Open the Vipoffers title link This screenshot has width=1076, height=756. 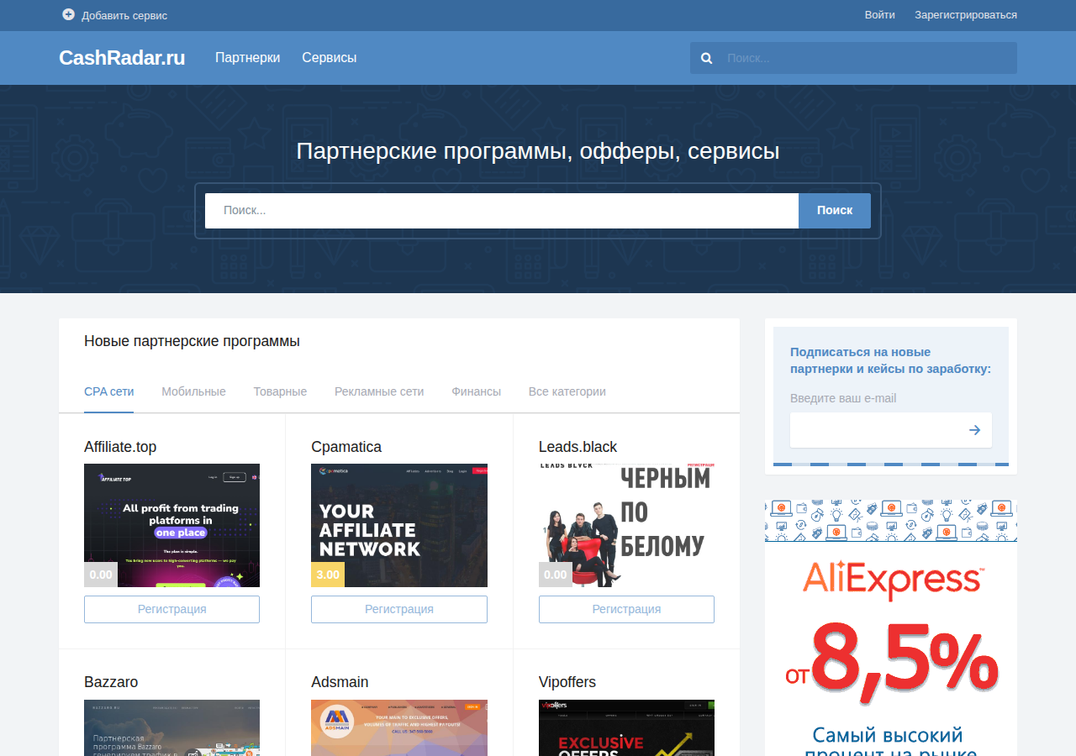click(x=567, y=682)
